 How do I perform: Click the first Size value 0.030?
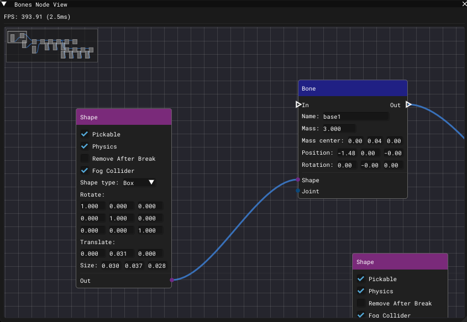click(x=110, y=266)
